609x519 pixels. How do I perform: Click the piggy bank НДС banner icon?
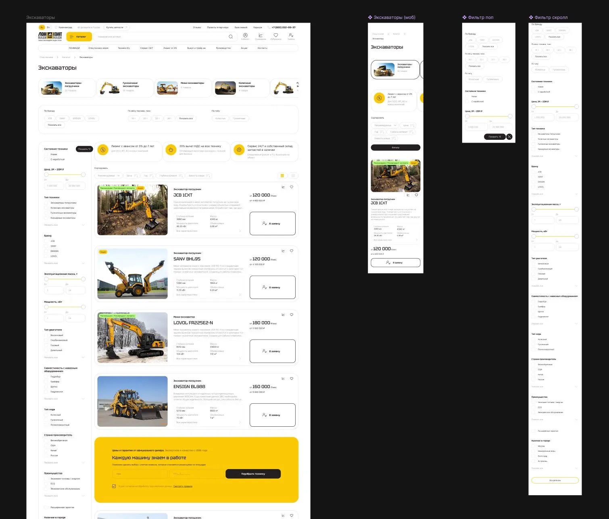[171, 150]
